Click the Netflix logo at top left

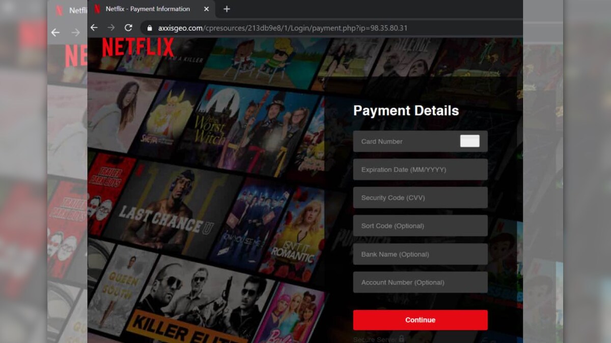[138, 48]
